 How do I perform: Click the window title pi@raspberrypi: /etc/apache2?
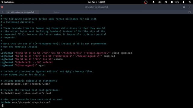tap(96, 7)
